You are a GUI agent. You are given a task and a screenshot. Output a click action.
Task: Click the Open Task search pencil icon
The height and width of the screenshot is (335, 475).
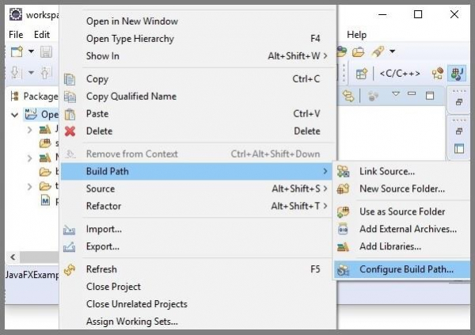click(x=378, y=52)
